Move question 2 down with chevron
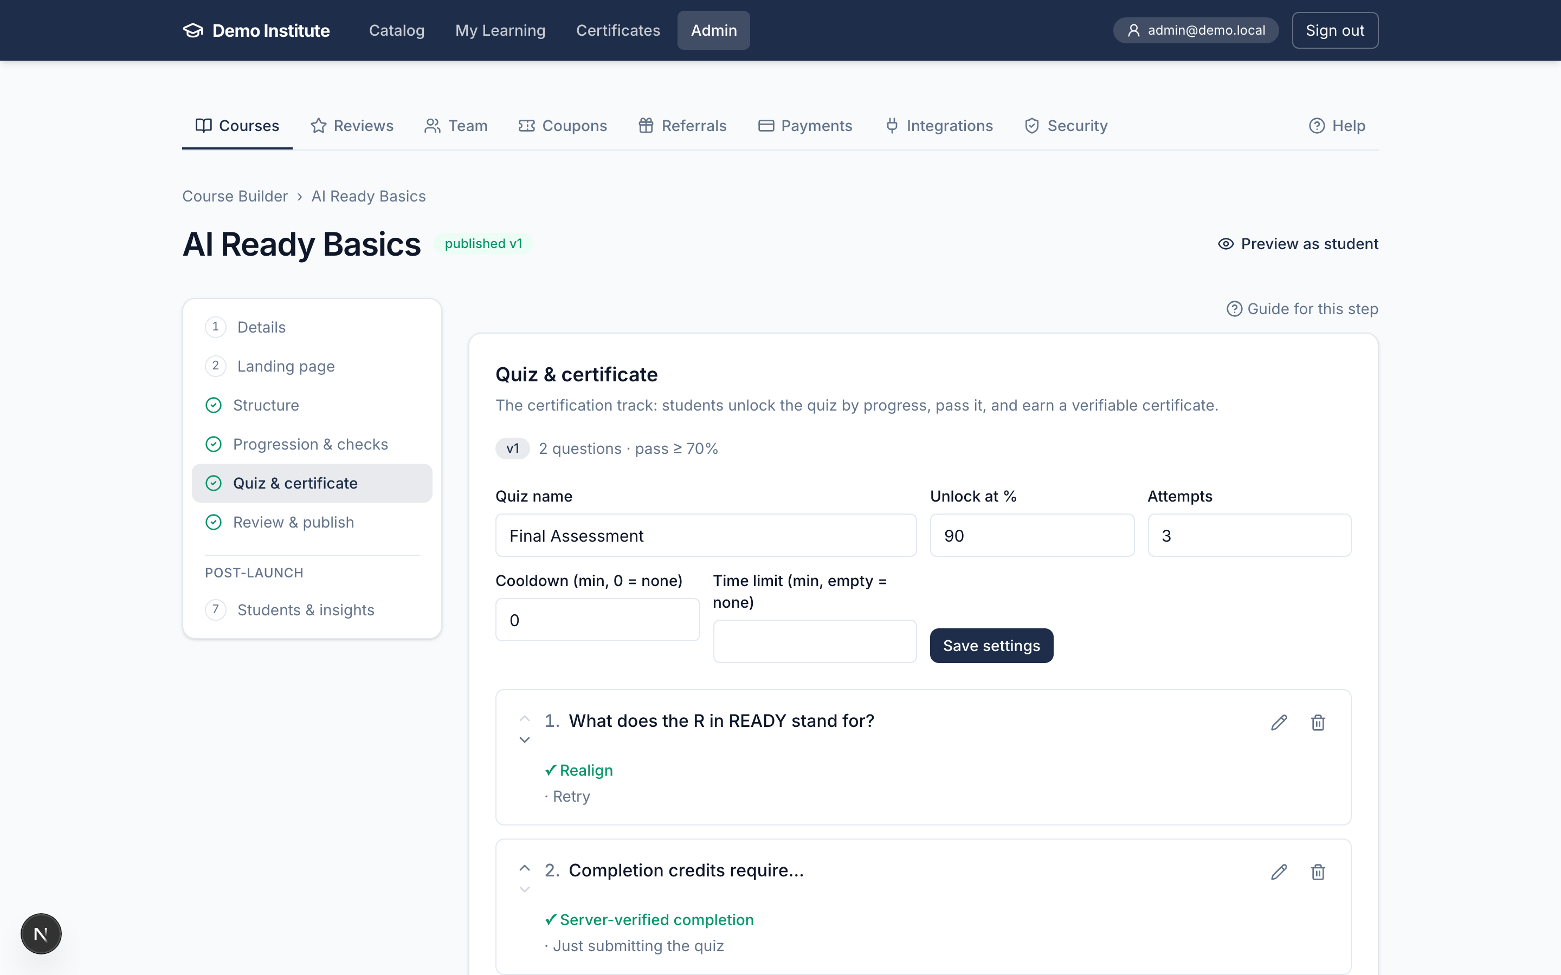This screenshot has width=1561, height=975. [x=525, y=889]
